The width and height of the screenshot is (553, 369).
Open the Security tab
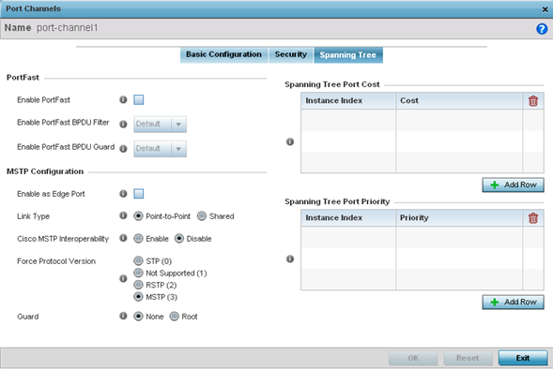pyautogui.click(x=291, y=55)
